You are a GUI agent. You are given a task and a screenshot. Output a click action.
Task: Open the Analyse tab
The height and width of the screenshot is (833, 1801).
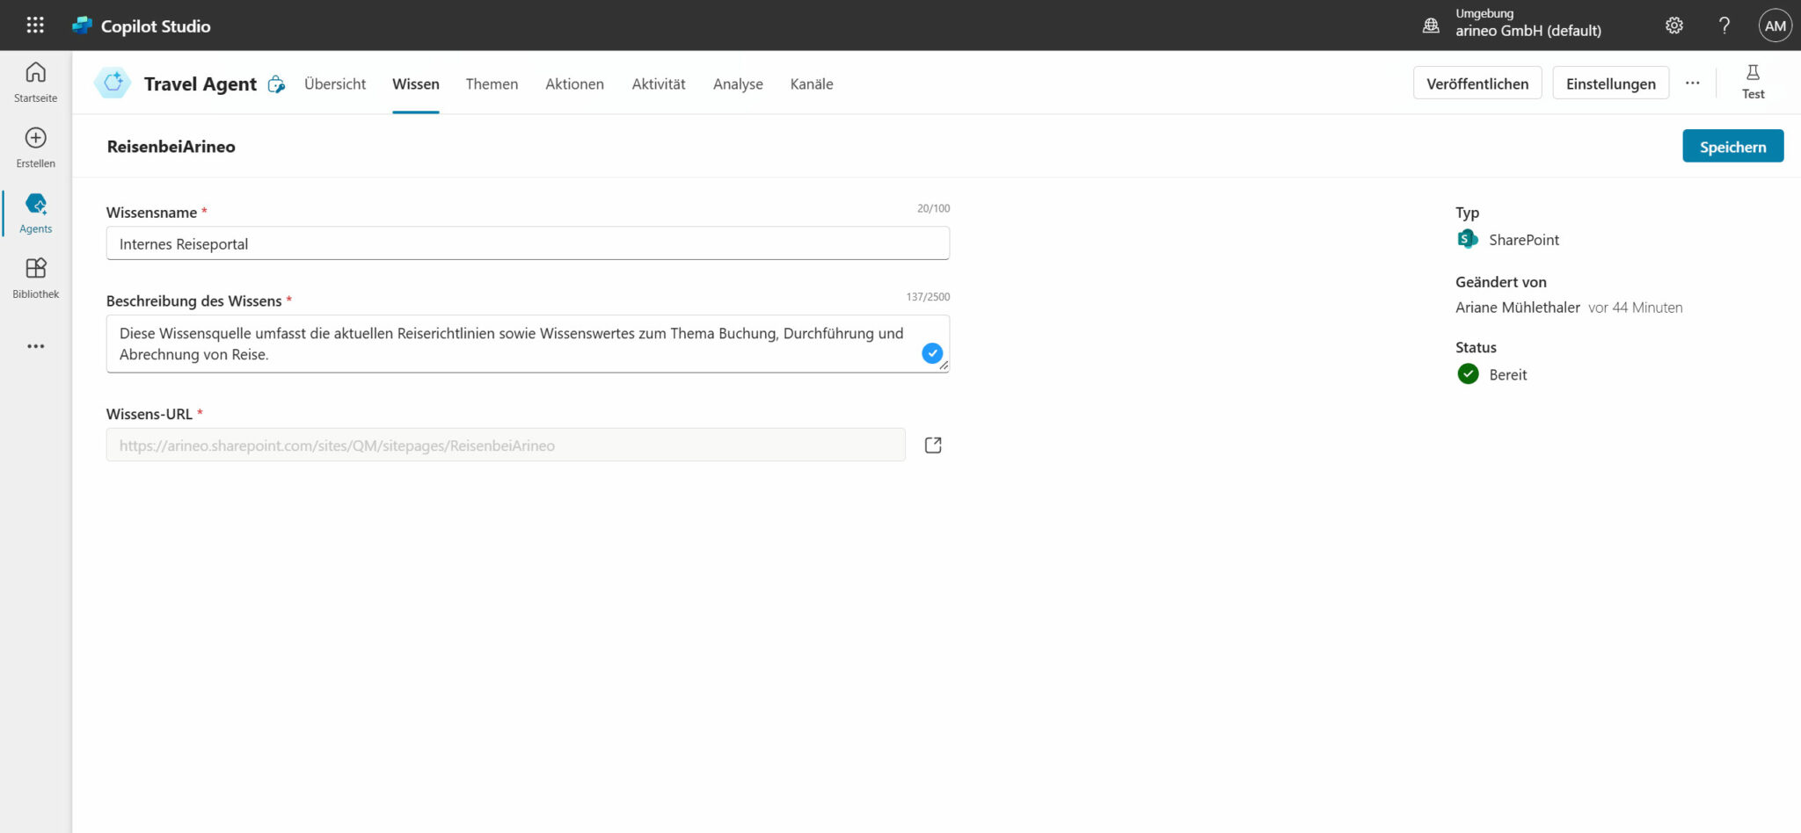(738, 84)
